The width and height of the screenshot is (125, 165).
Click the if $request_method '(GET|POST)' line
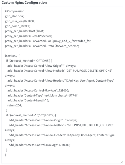(31, 115)
